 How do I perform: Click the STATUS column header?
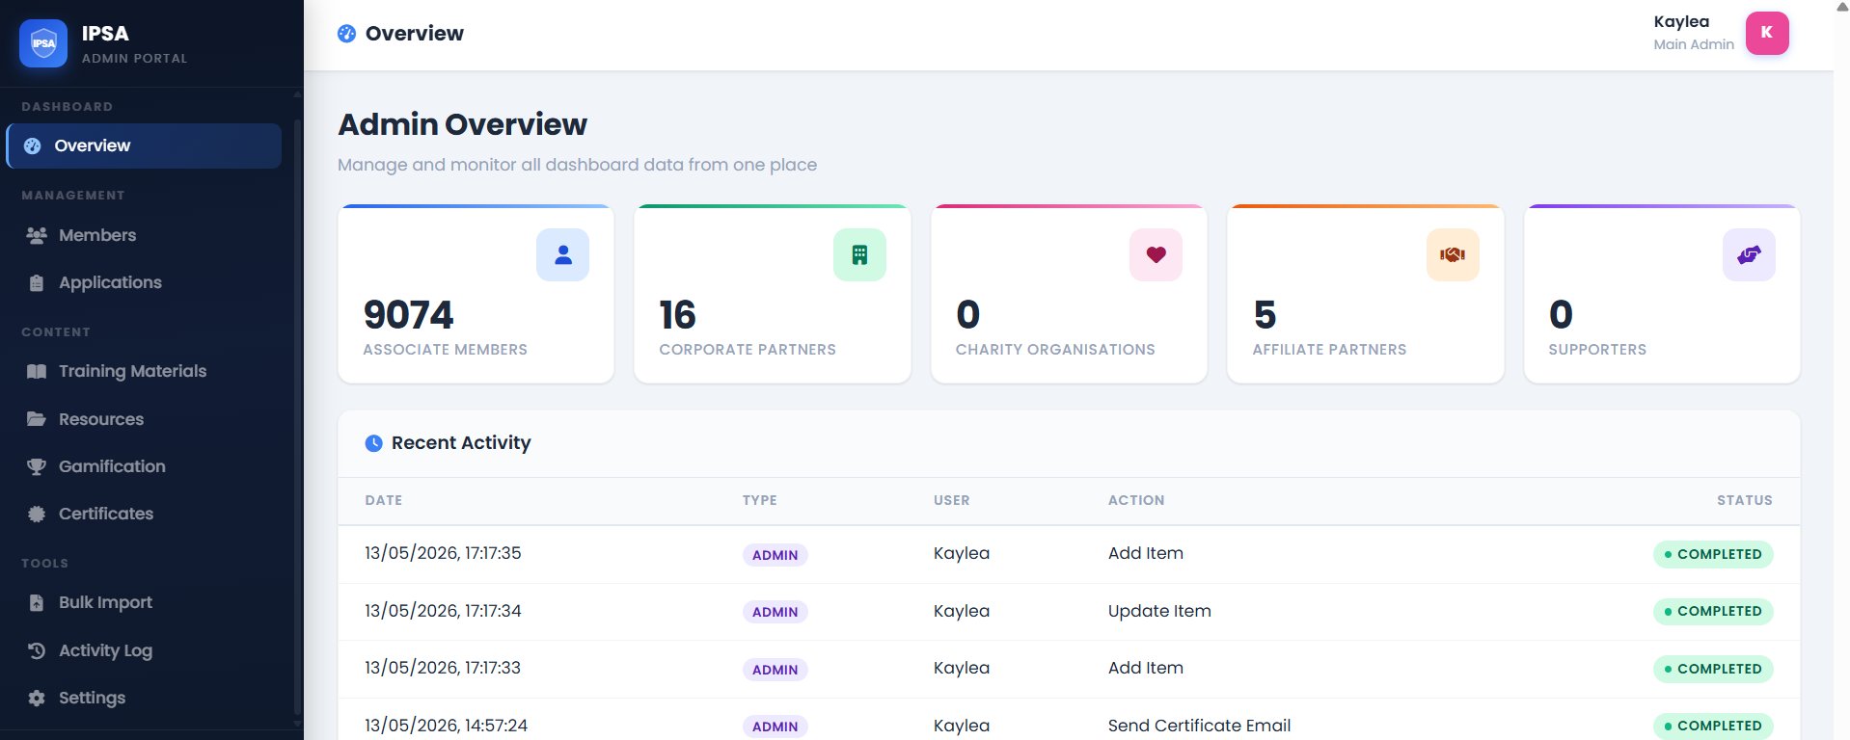click(x=1745, y=500)
